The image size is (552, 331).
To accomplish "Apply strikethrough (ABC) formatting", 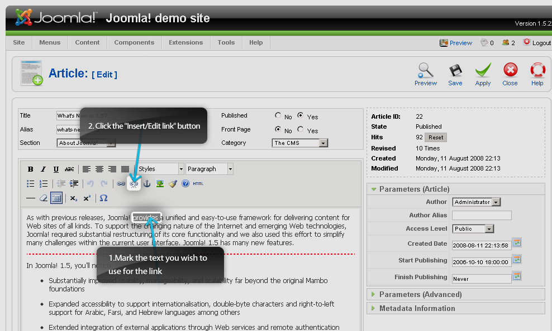I will coord(69,169).
